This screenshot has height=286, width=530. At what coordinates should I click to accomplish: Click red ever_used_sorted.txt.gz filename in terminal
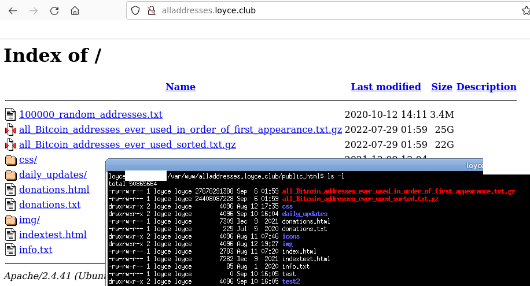(360, 199)
